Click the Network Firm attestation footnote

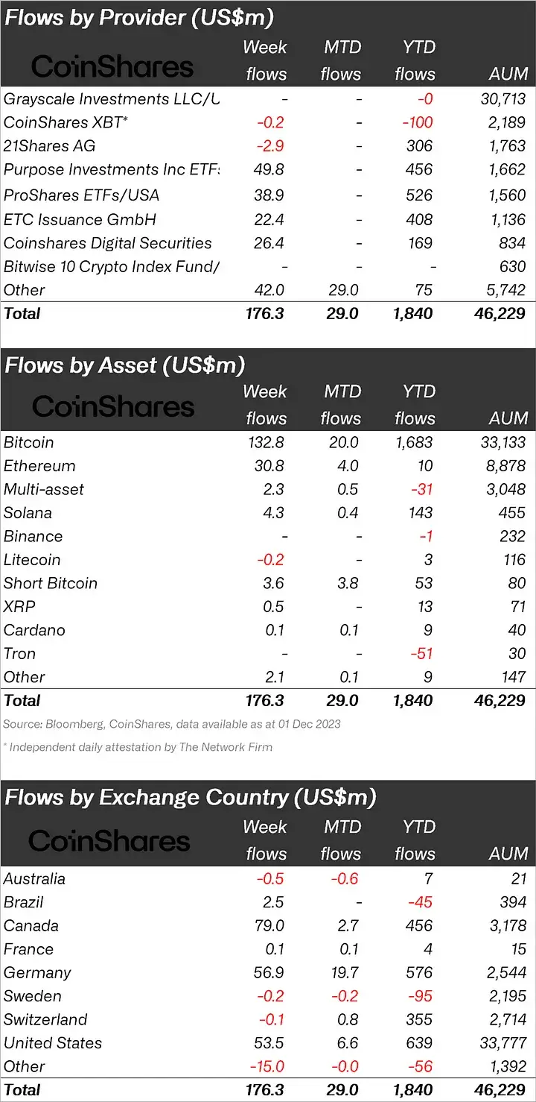tap(138, 746)
